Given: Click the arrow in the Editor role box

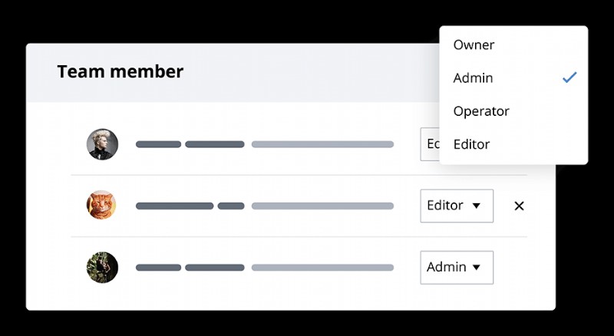Looking at the screenshot, I should (x=476, y=206).
